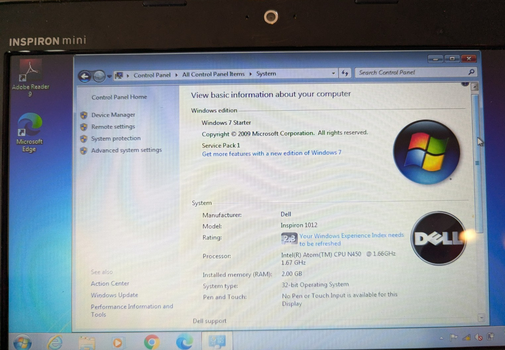
Task: Click the search magnifier icon
Action: 471,71
